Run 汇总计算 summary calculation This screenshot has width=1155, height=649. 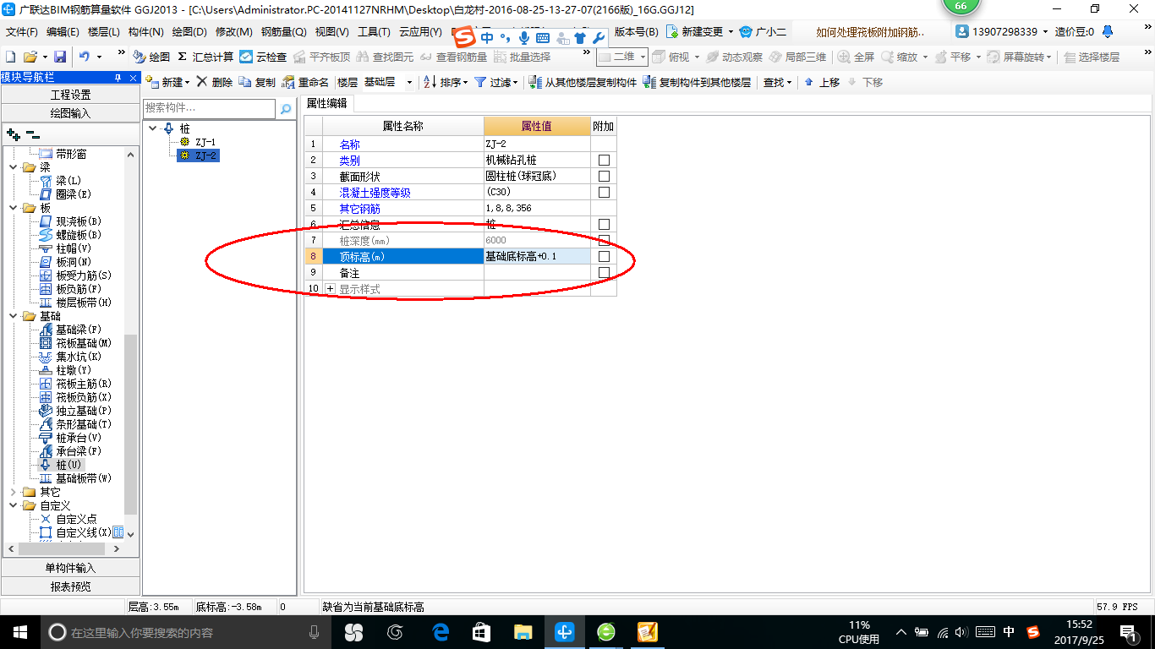pyautogui.click(x=205, y=57)
